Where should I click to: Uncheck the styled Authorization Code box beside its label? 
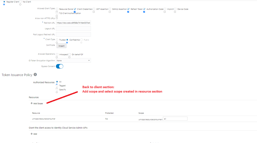144,9
